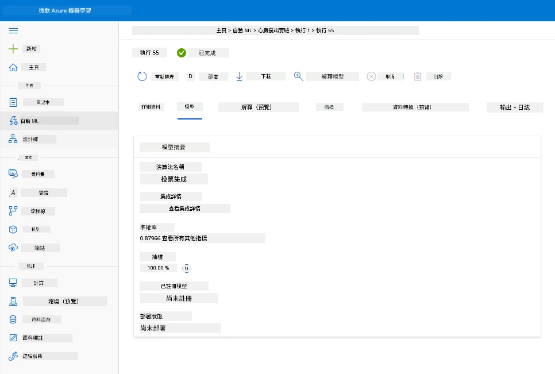Click the green 已完成 completed status checkmark

tap(182, 53)
